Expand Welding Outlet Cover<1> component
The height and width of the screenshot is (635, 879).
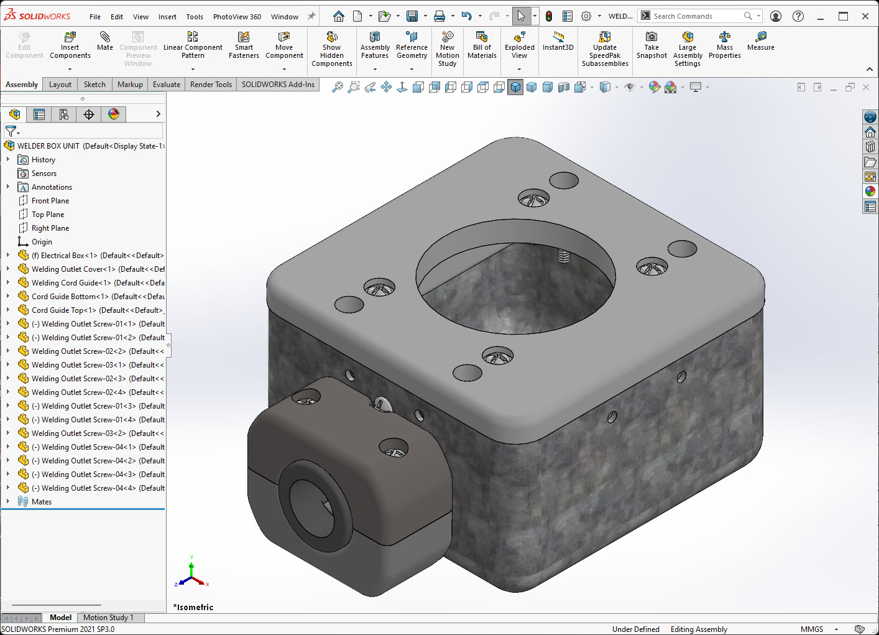(8, 269)
